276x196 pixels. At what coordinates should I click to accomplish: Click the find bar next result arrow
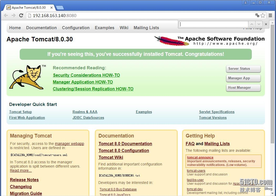[x=259, y=24]
